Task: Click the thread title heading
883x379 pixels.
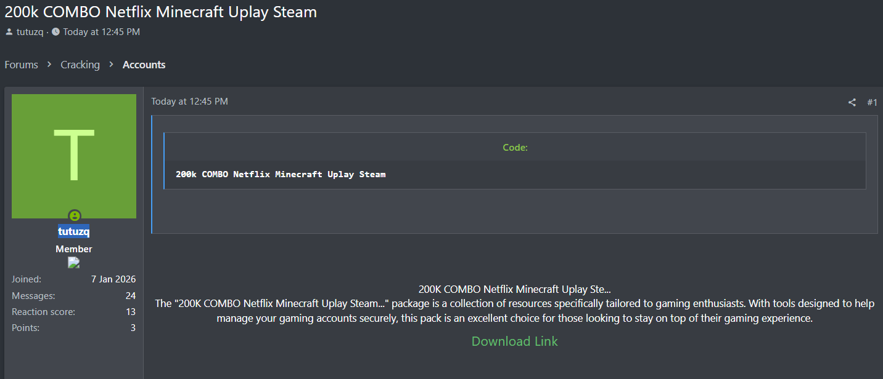Action: click(161, 12)
